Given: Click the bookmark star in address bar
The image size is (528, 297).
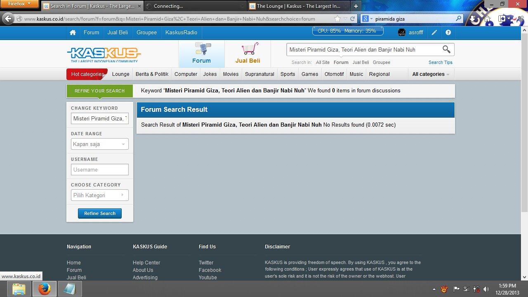Looking at the screenshot, I should click(337, 19).
